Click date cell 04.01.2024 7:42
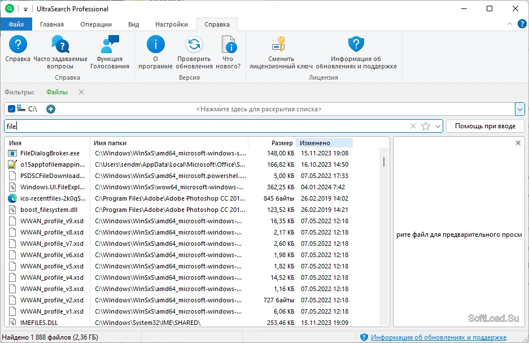Image resolution: width=529 pixels, height=343 pixels. point(323,187)
